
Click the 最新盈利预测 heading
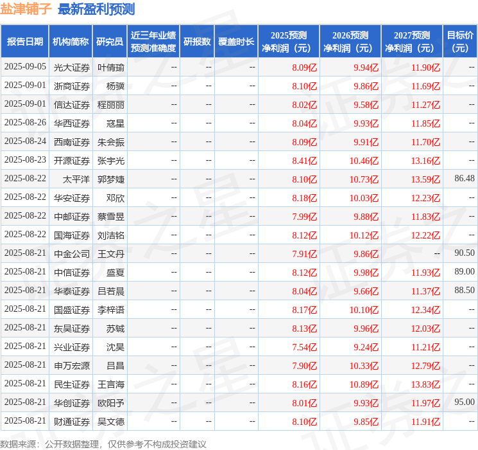96,9
